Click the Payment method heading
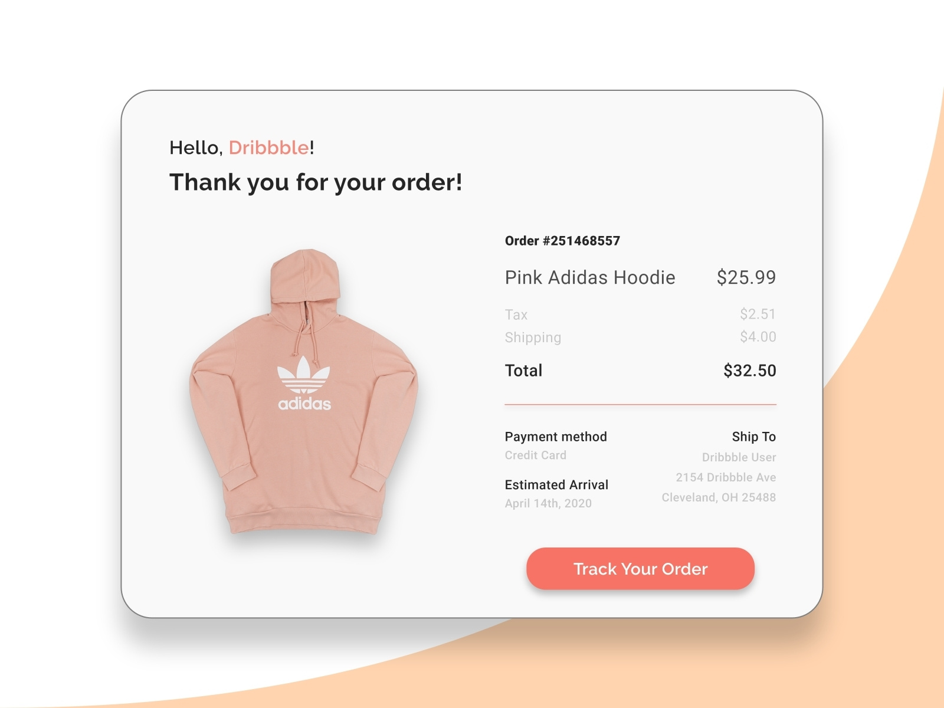The width and height of the screenshot is (944, 708). pos(555,437)
